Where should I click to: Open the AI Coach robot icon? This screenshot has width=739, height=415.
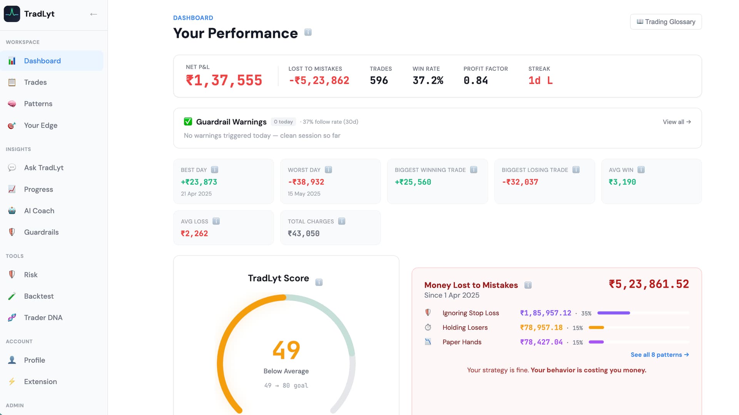(x=12, y=211)
